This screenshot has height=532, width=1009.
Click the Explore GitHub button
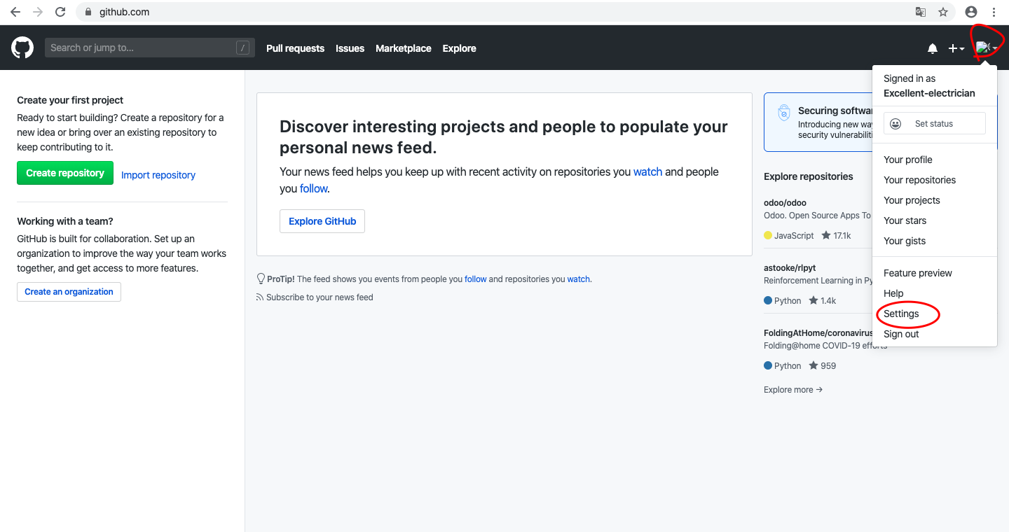[x=322, y=221]
